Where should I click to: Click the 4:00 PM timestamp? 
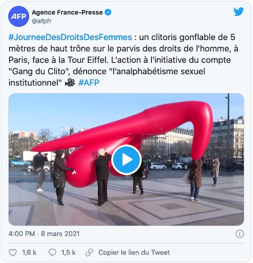pyautogui.click(x=22, y=234)
